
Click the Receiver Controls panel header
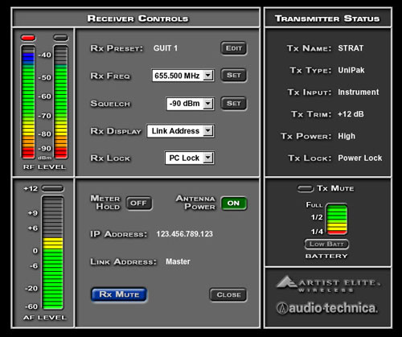tap(136, 18)
